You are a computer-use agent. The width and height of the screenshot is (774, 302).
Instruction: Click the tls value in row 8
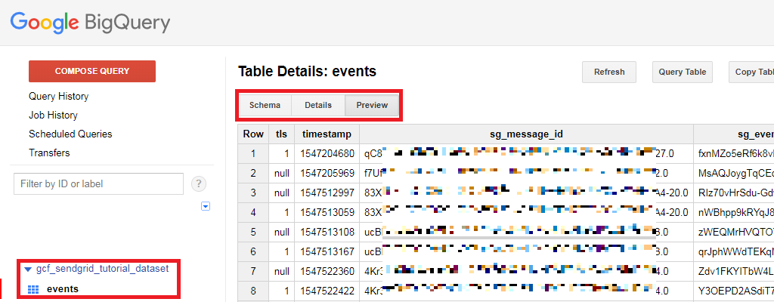tap(281, 291)
